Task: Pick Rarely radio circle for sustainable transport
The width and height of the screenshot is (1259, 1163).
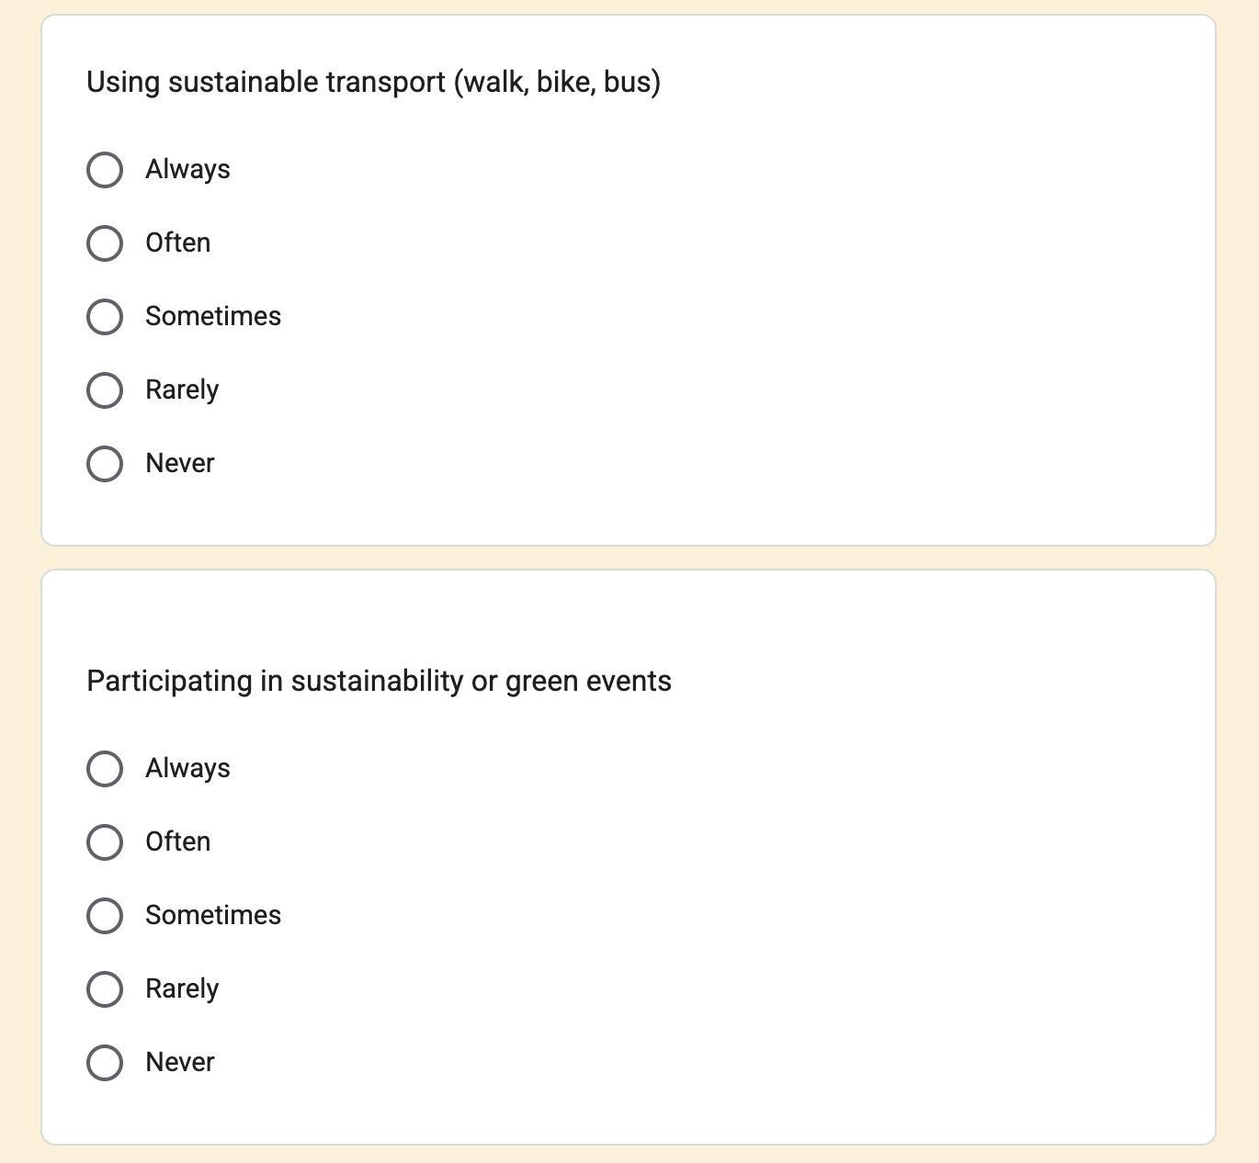Action: click(105, 390)
